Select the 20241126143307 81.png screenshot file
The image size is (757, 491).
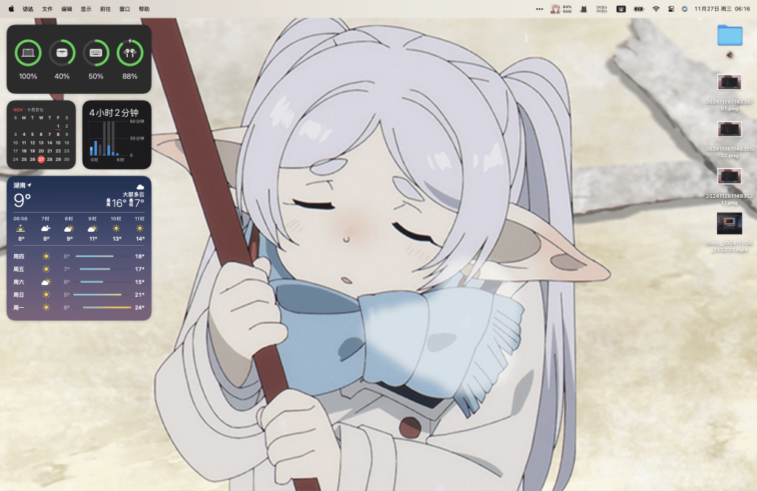729,83
